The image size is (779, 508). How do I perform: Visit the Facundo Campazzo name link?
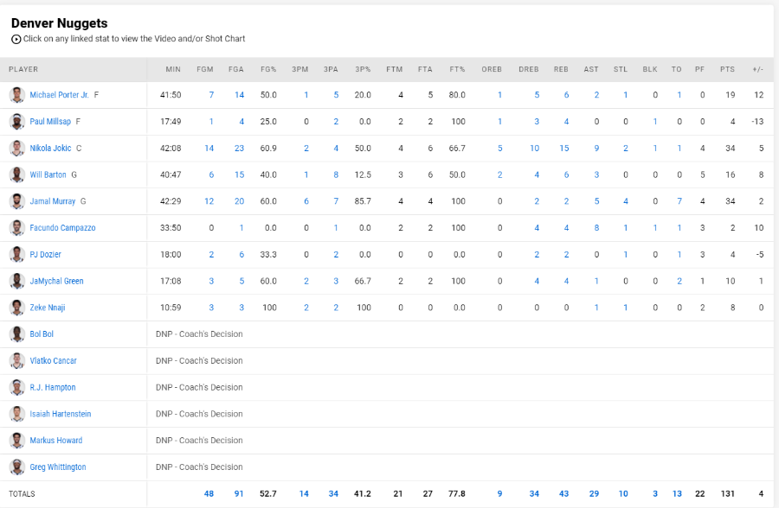point(62,228)
